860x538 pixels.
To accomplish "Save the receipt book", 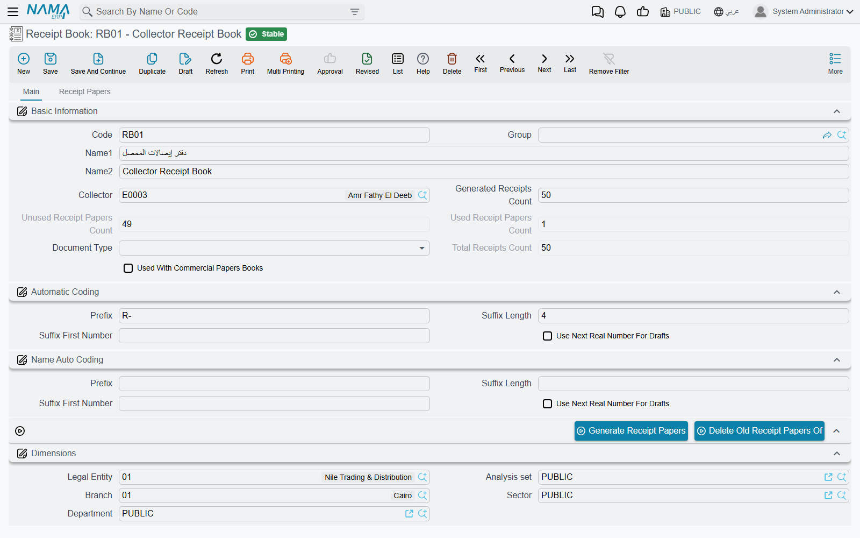I will [x=51, y=63].
